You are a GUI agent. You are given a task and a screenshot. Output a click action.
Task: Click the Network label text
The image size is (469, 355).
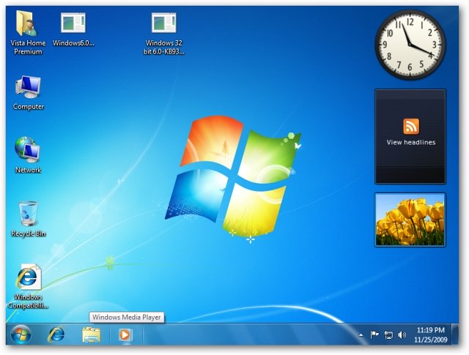click(x=28, y=170)
